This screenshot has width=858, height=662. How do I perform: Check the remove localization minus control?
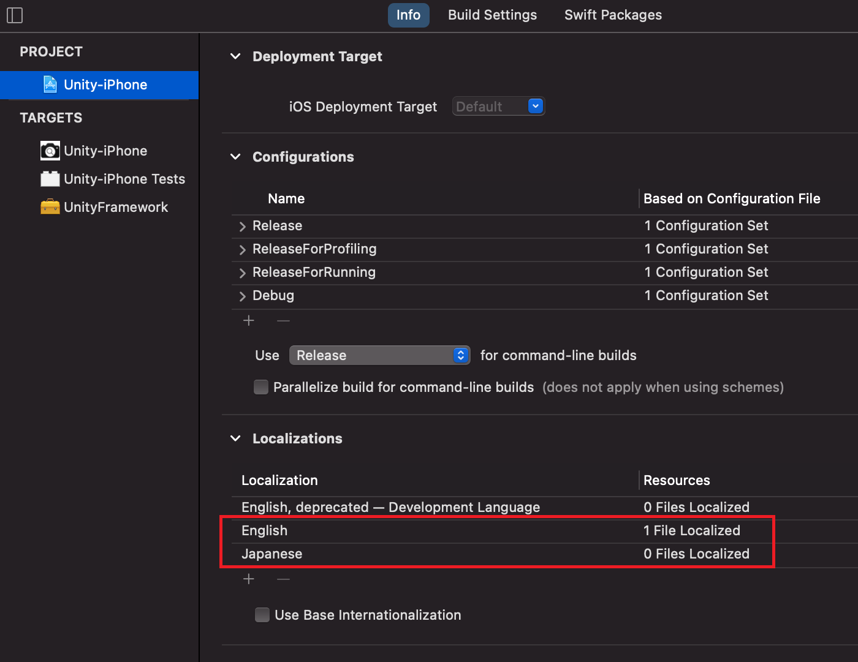pyautogui.click(x=283, y=579)
